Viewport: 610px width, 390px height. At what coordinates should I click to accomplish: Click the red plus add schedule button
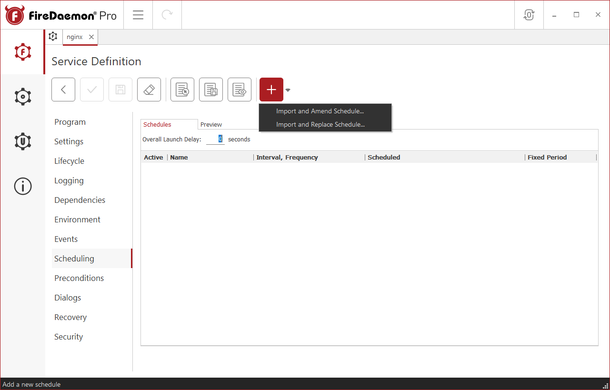click(271, 90)
